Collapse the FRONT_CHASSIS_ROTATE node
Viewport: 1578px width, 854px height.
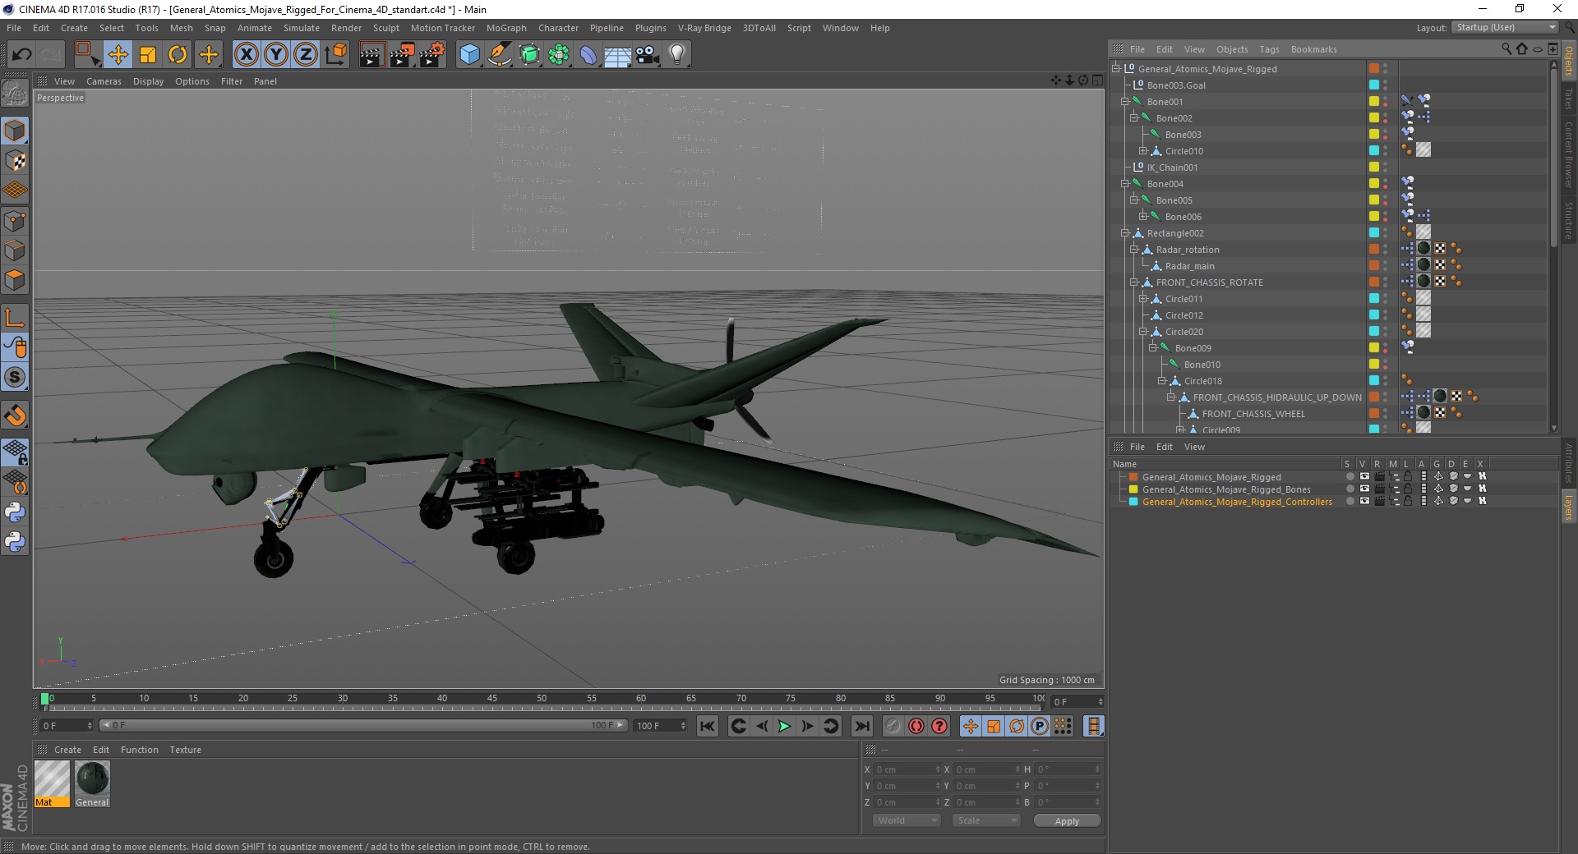(x=1134, y=282)
